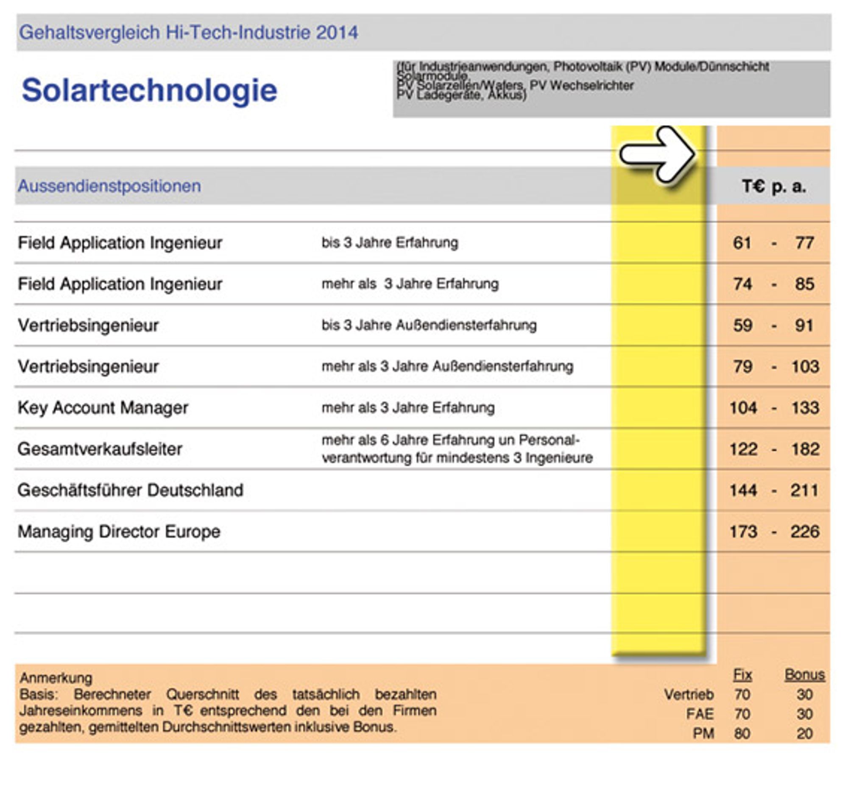Click 'mehr als 3 Jahre Außendiensterfahrung'

[447, 366]
